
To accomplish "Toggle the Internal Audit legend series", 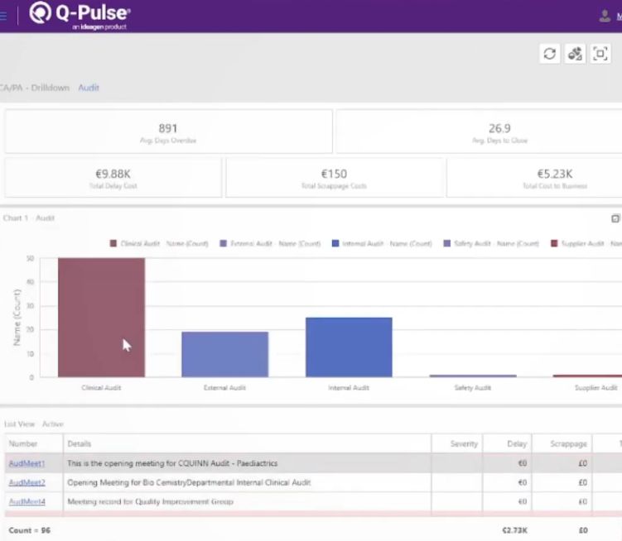I will pyautogui.click(x=382, y=243).
